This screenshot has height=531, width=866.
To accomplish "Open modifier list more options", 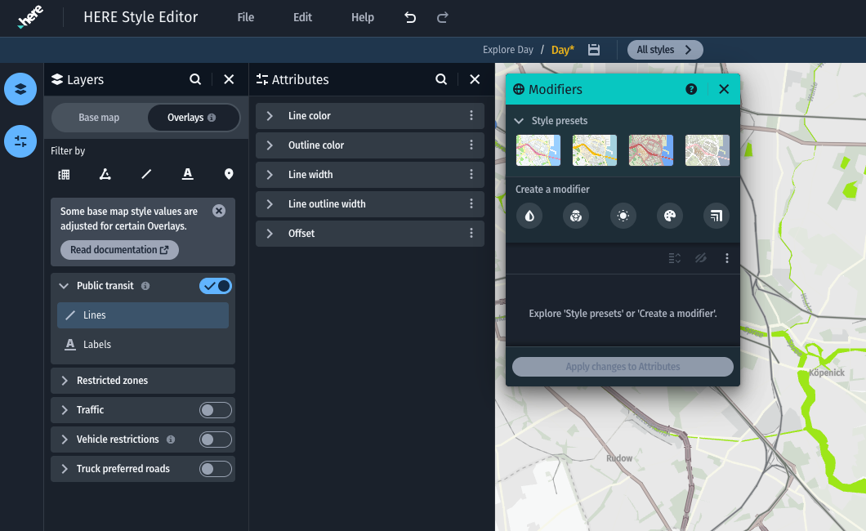I will 727,258.
